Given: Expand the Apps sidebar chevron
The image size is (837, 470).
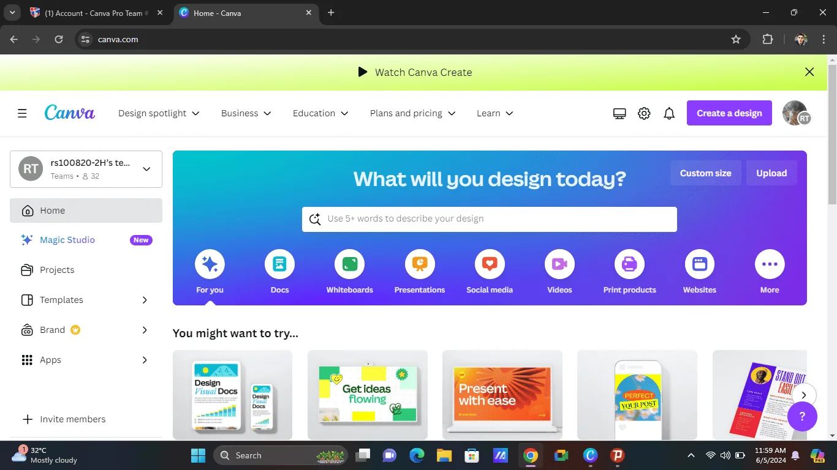Looking at the screenshot, I should coord(145,360).
